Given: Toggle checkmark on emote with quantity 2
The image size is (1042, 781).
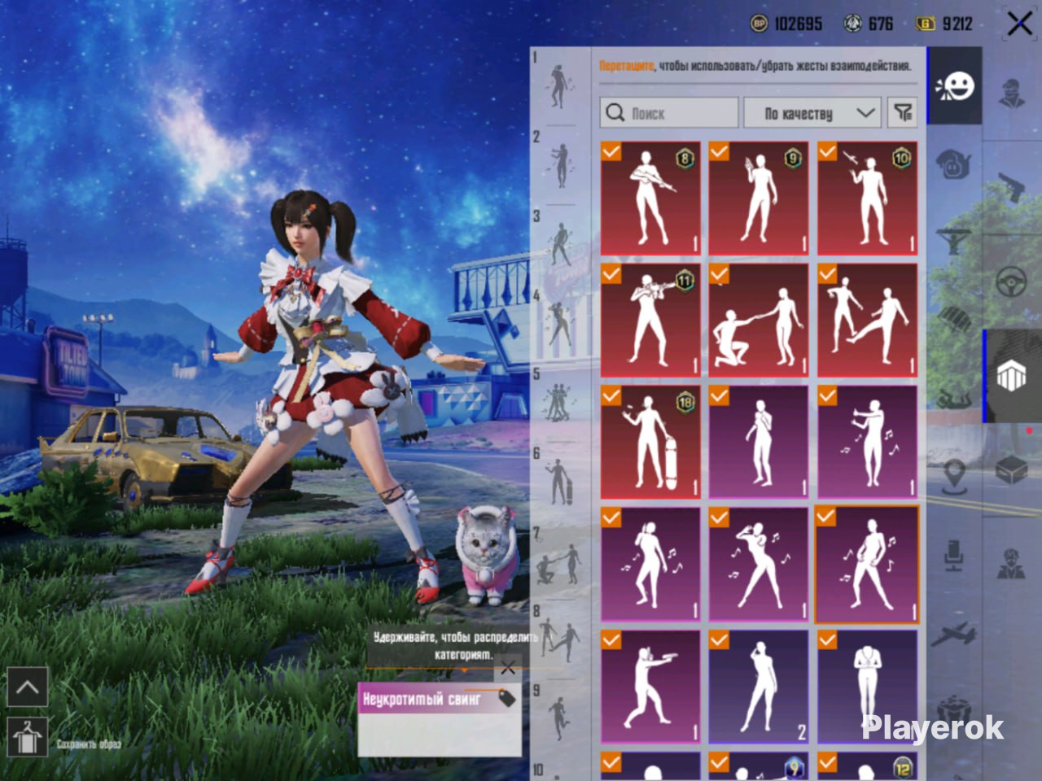Looking at the screenshot, I should coord(719,640).
